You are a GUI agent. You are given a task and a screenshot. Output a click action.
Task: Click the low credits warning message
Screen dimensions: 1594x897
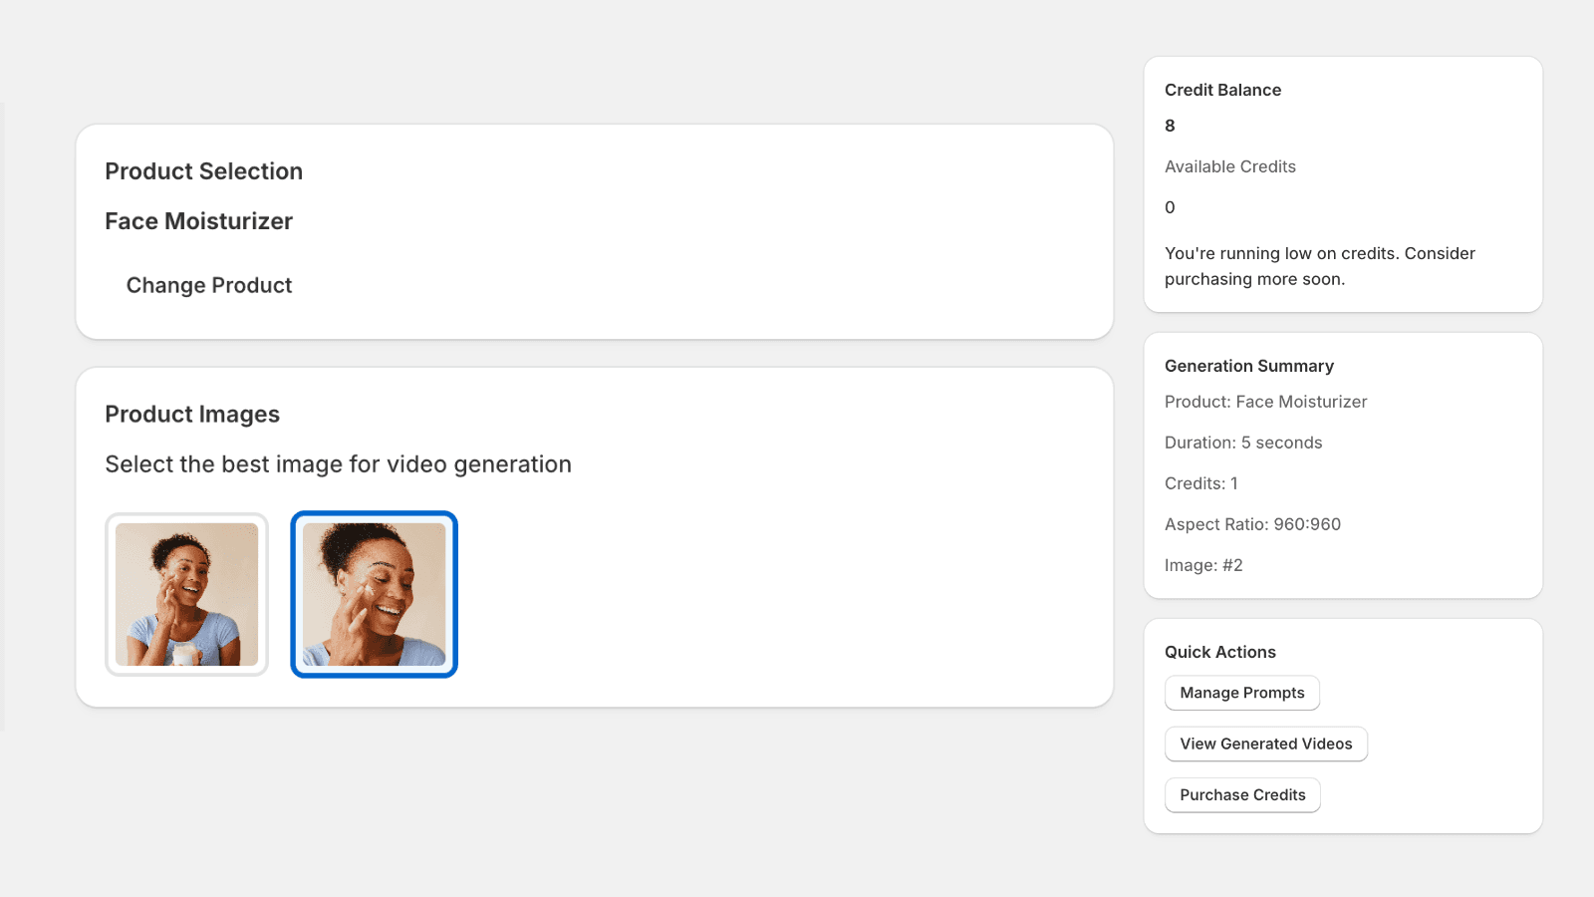tap(1319, 266)
